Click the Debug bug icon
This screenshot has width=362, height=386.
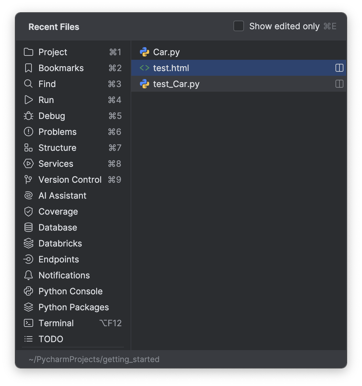29,116
